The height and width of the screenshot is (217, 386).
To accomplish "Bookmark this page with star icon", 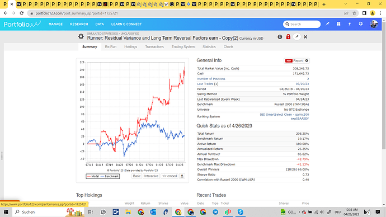I will coord(354,13).
